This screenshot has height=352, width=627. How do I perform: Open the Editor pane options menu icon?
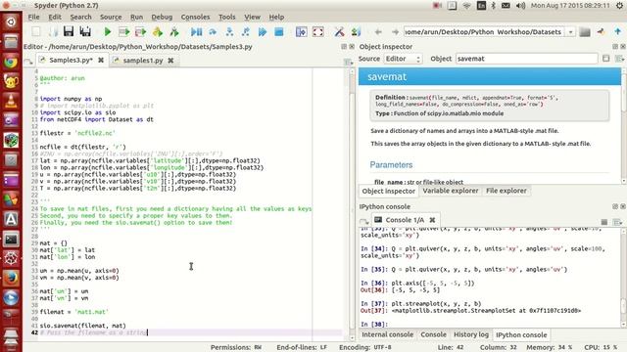point(348,62)
